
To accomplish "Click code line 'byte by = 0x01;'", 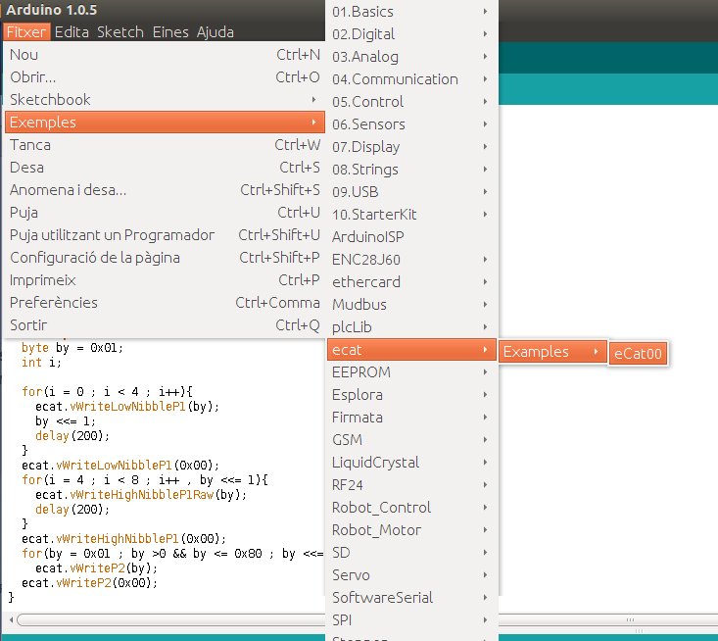I will pyautogui.click(x=72, y=348).
